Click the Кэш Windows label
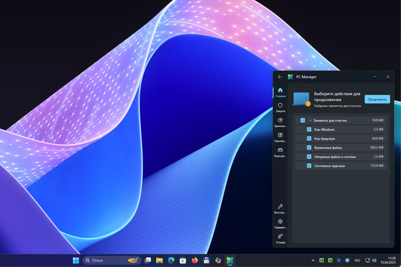The image size is (401, 267). tap(324, 129)
